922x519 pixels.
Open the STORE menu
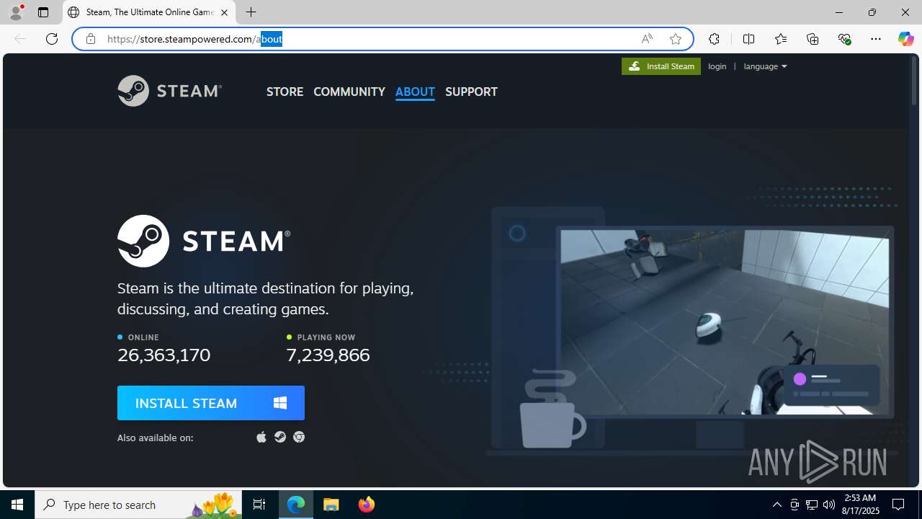pos(285,92)
